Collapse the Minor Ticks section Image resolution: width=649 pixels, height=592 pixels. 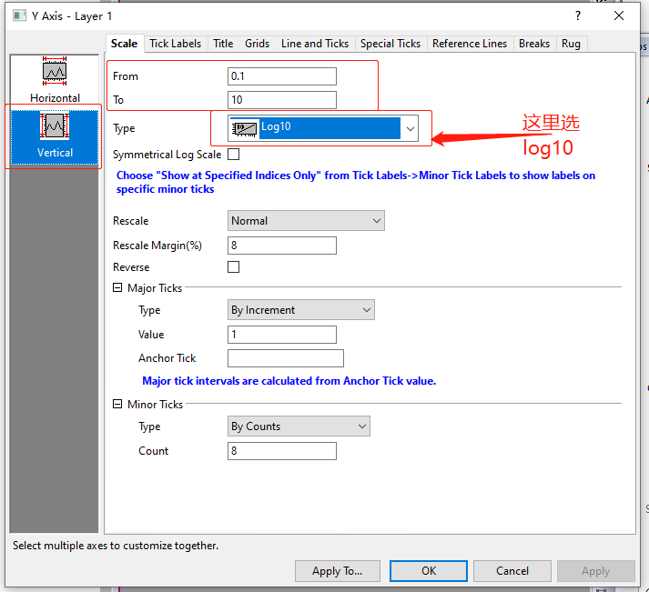[117, 405]
